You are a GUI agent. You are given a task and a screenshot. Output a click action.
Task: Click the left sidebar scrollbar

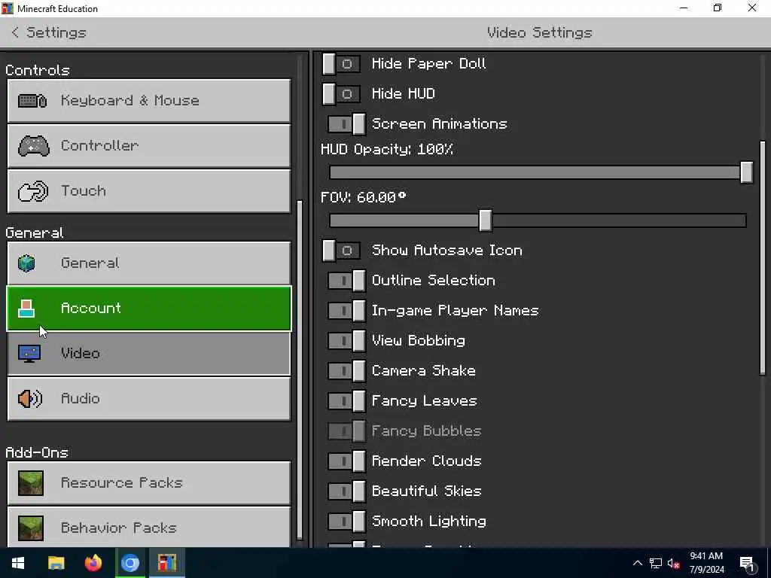[300, 370]
